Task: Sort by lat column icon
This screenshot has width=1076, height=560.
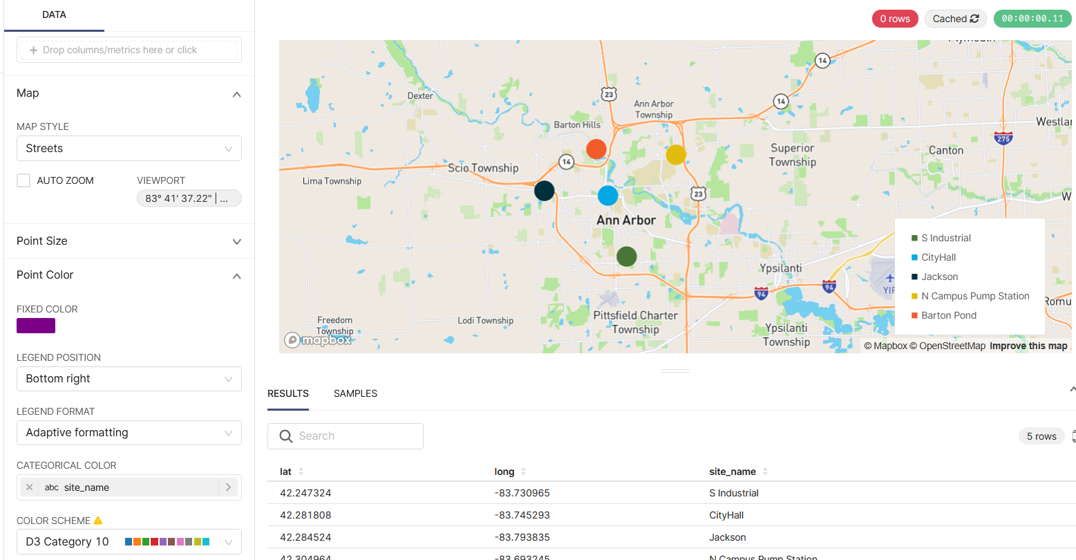Action: 301,472
